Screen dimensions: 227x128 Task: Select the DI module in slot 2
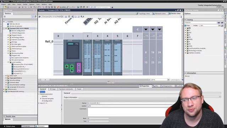coord(88,57)
